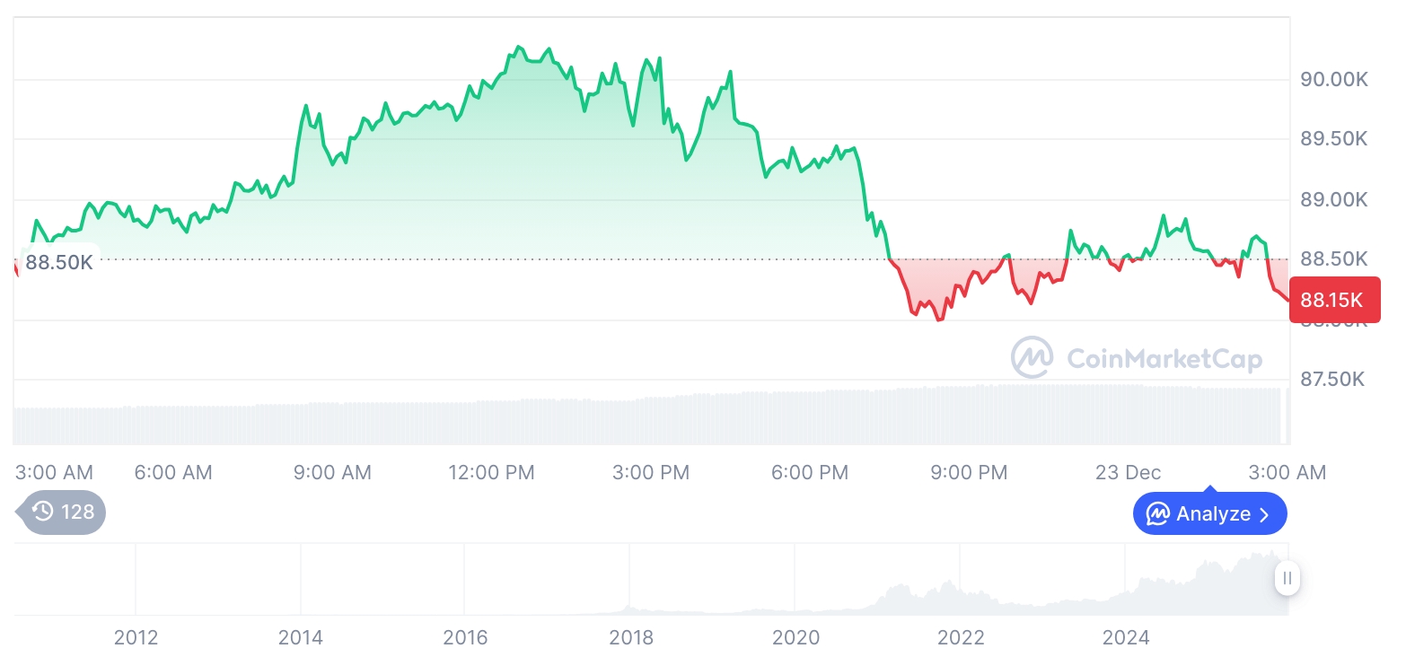Select 2022 on the navigator timeline
Image resolution: width=1406 pixels, height=657 pixels.
[961, 638]
